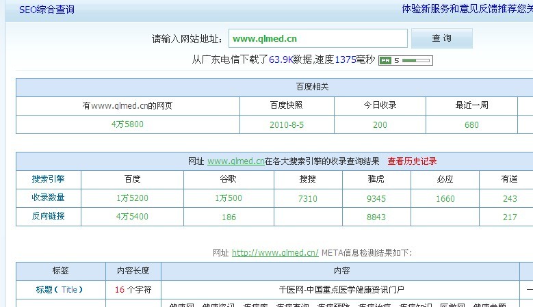This screenshot has height=307, width=533.
Task: Open 体验新服务和意见反馈 link at top
Action: (467, 9)
